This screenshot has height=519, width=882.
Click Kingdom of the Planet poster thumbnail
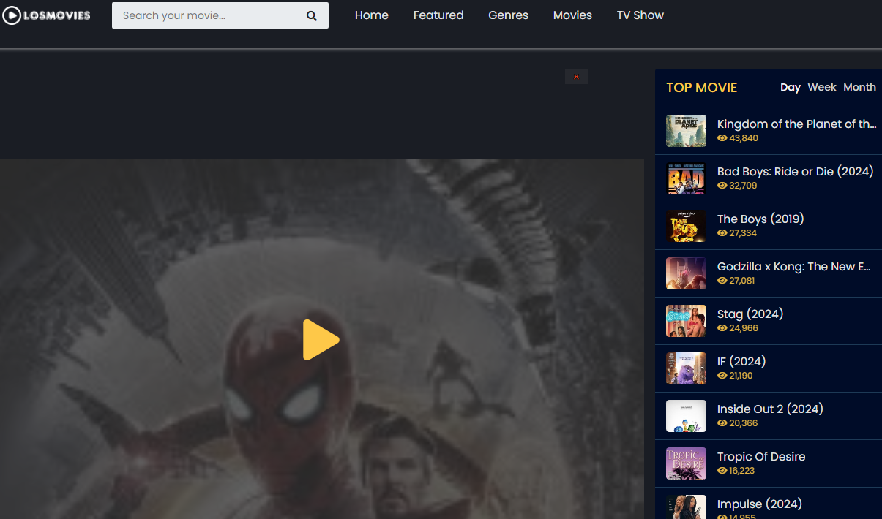click(x=686, y=131)
